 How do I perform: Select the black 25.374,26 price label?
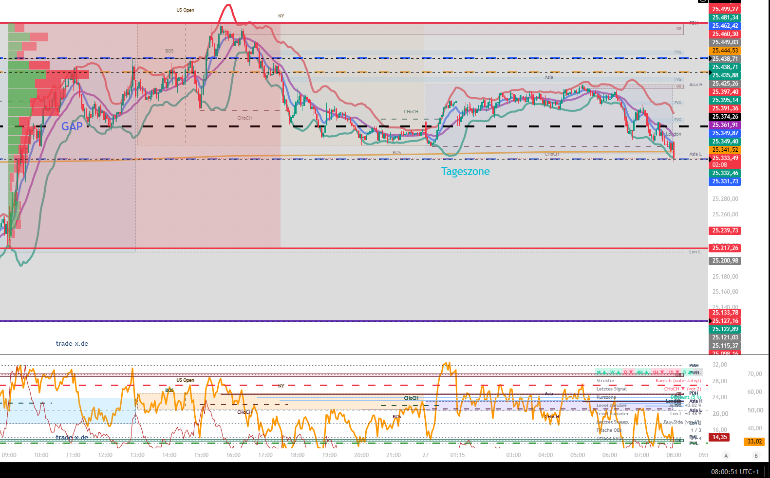725,117
